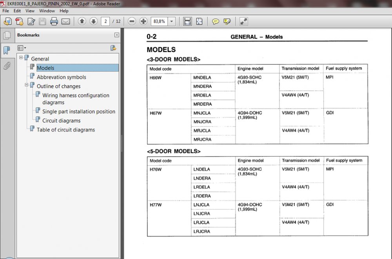Screen dimensions: 392x259
Task: Click the page number field showing 2
Action: [105, 22]
